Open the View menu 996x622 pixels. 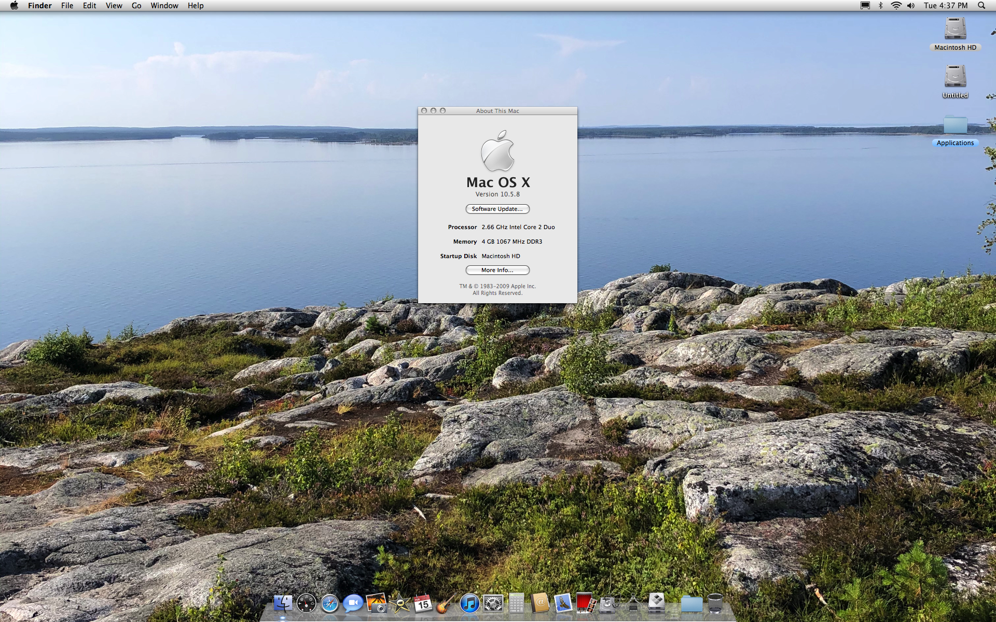tap(114, 5)
